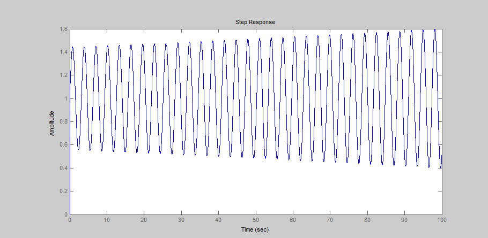Click the y-axis tick label 0.6

[x=63, y=145]
